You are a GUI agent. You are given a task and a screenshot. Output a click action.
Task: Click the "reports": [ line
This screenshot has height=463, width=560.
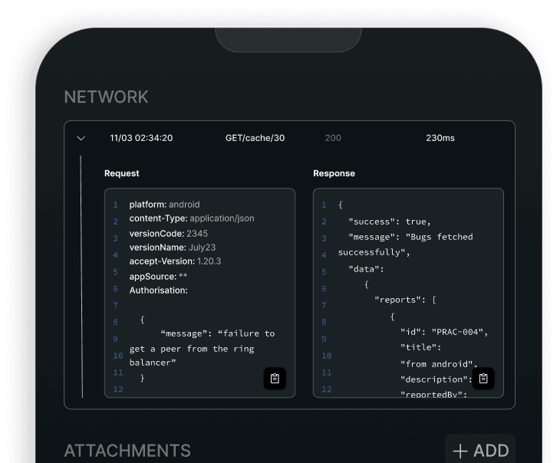pos(405,300)
